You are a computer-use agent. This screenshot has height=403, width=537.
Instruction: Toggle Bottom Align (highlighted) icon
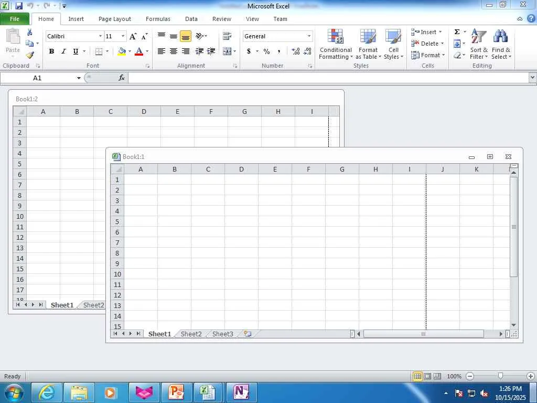coord(186,36)
